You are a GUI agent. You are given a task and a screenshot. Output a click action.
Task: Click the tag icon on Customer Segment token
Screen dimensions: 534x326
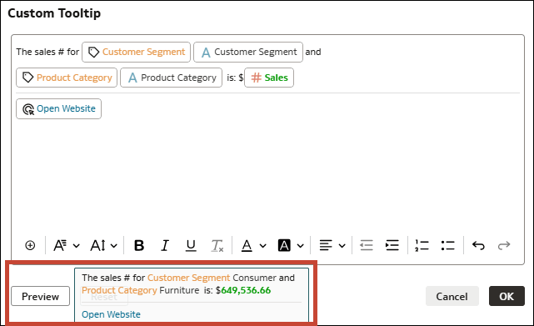pyautogui.click(x=93, y=53)
